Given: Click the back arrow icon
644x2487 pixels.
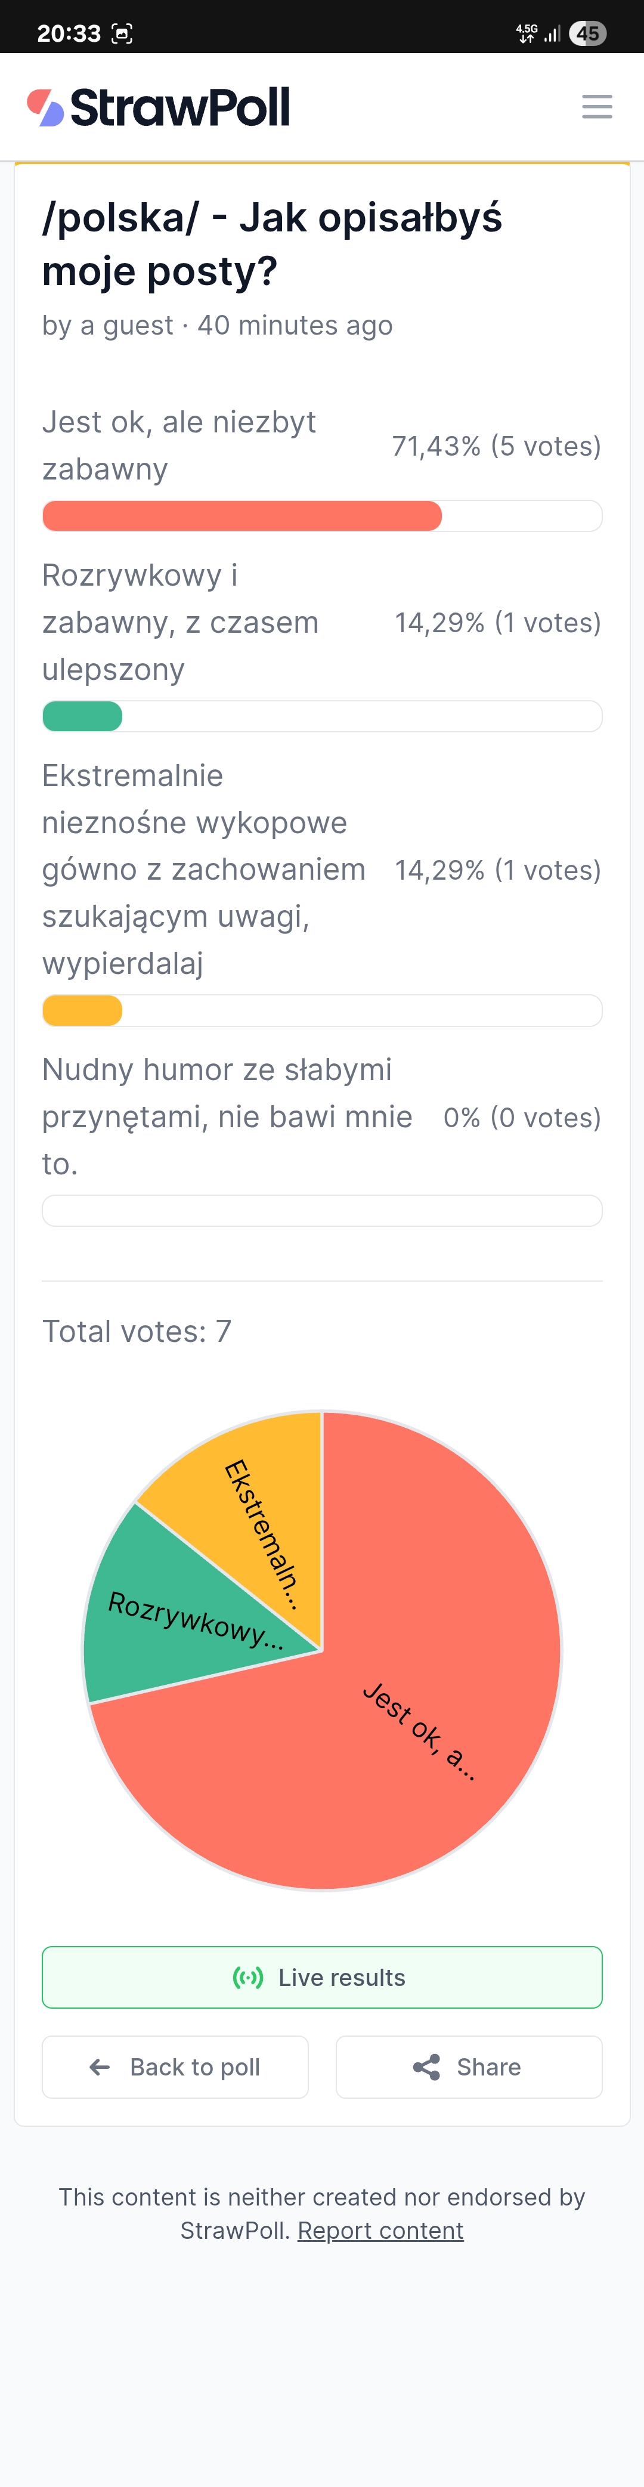Looking at the screenshot, I should pyautogui.click(x=100, y=2067).
